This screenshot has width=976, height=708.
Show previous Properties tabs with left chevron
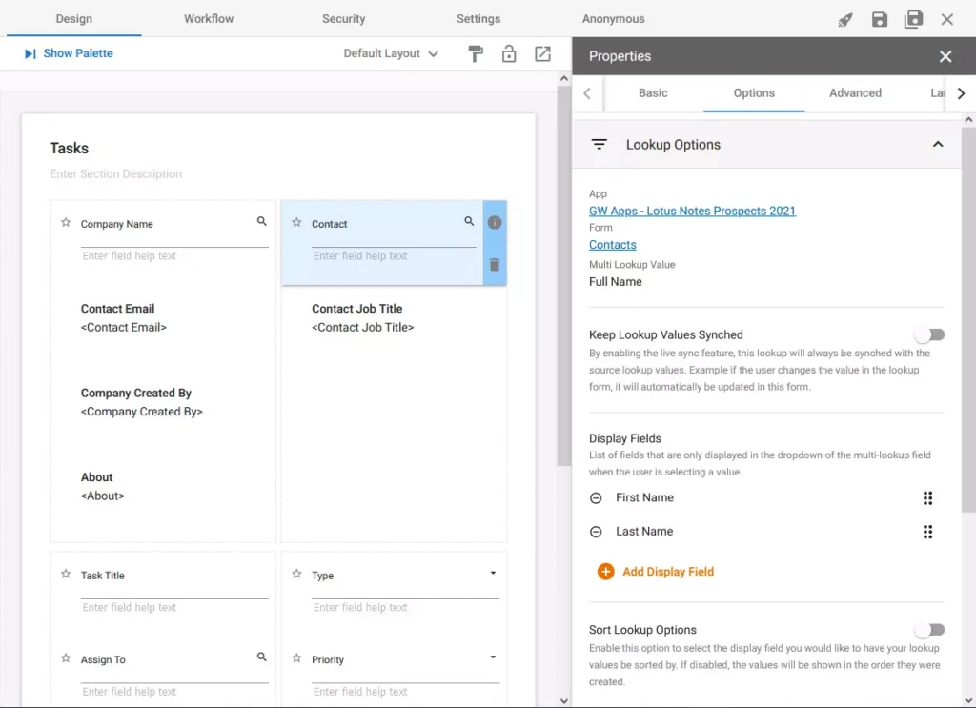(587, 93)
